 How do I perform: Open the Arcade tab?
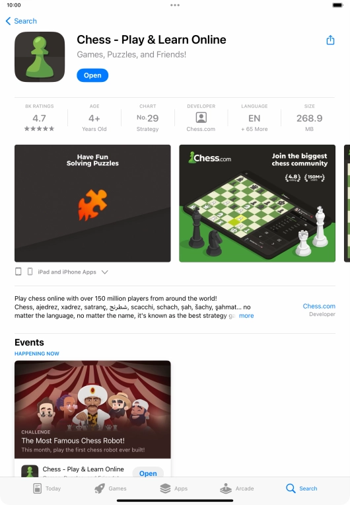237,488
